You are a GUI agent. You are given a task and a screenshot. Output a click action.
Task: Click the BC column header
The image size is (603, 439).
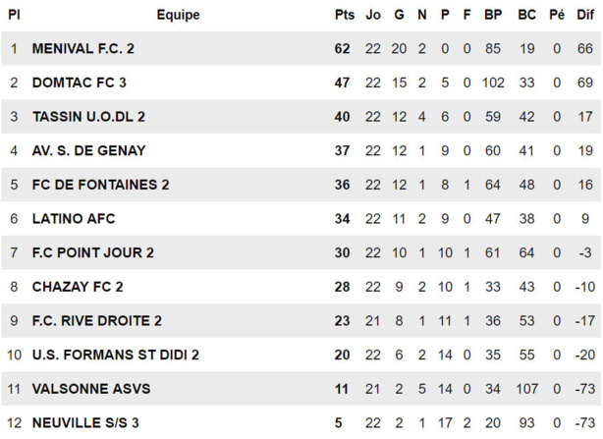(x=527, y=15)
